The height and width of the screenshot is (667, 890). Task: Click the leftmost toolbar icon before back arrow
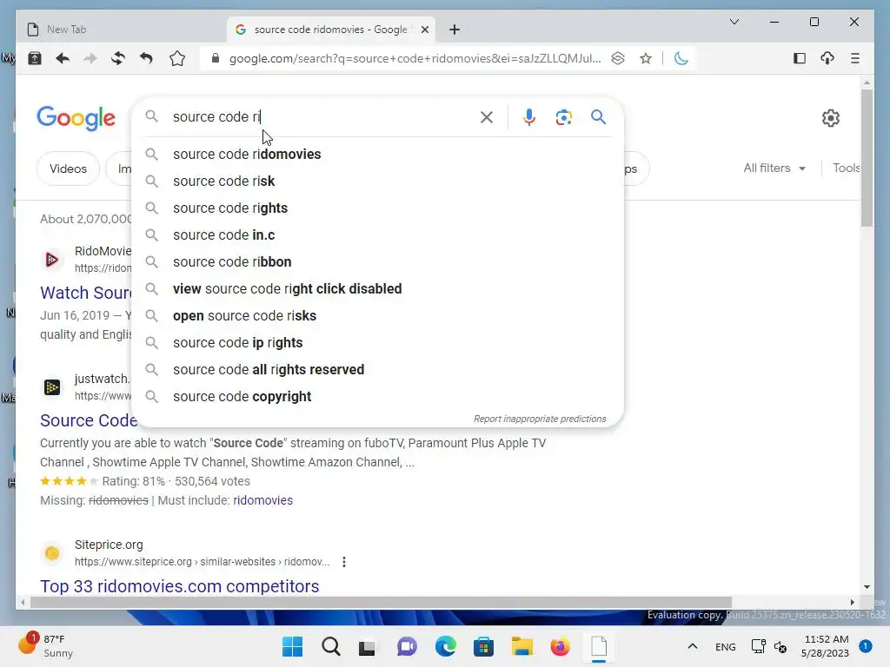click(x=35, y=58)
